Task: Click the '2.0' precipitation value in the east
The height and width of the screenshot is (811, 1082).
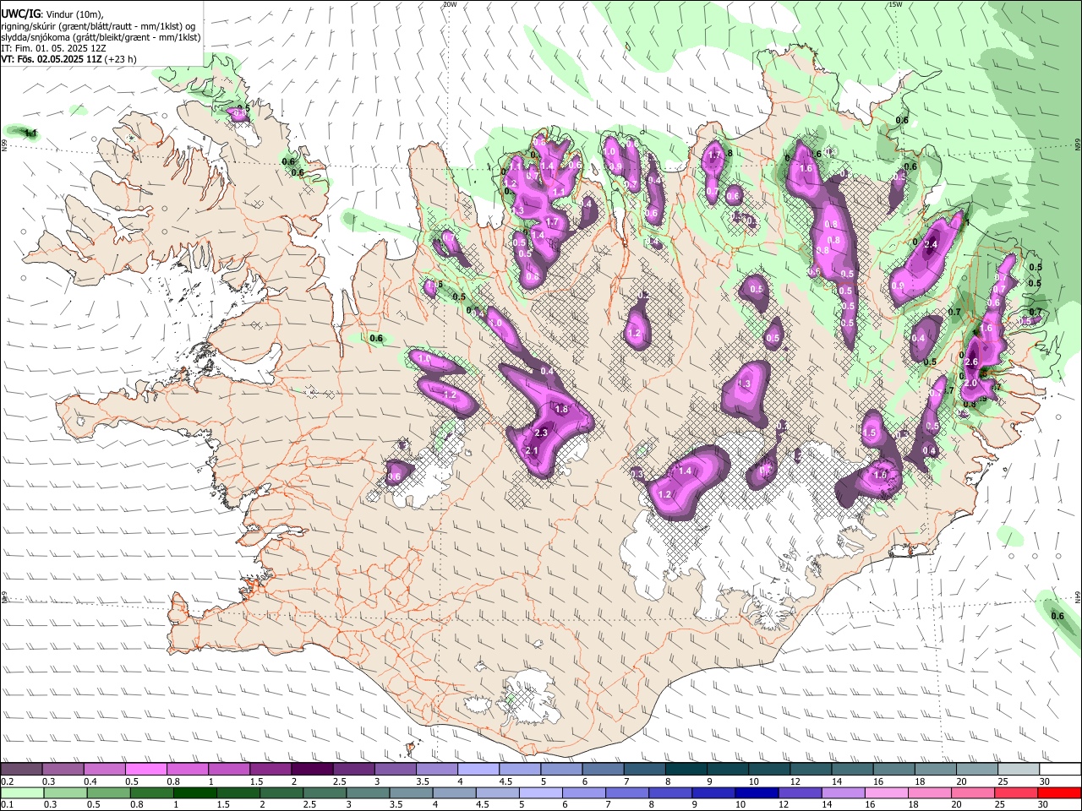Action: (971, 383)
